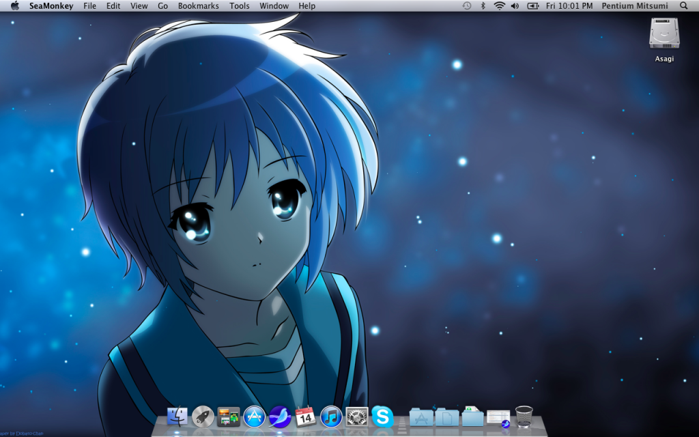Open the Apple menu
This screenshot has width=699, height=437.
[x=15, y=5]
